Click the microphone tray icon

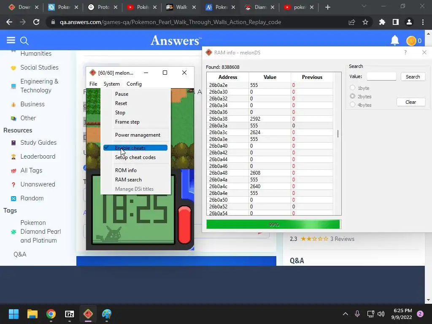coord(357,314)
